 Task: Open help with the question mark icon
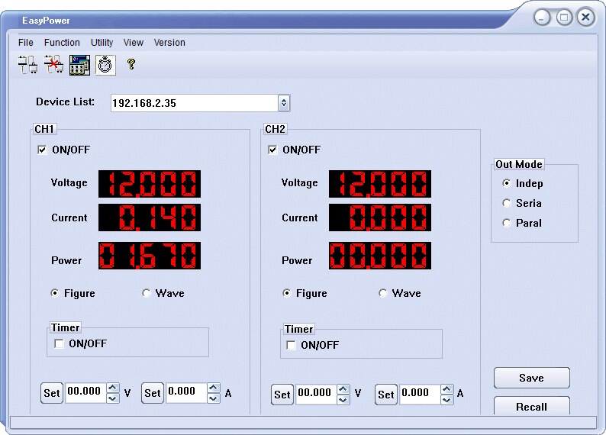pyautogui.click(x=131, y=64)
